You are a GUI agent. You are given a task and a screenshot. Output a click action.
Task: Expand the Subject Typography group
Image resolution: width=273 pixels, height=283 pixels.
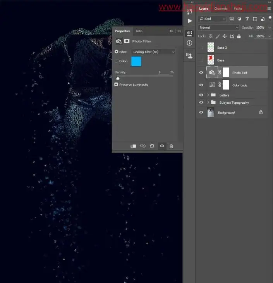click(x=208, y=102)
